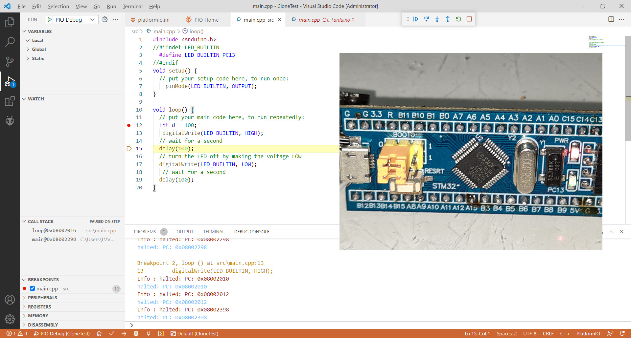Select loop@0x08002016 call stack frame
The height and width of the screenshot is (338, 631).
click(54, 231)
